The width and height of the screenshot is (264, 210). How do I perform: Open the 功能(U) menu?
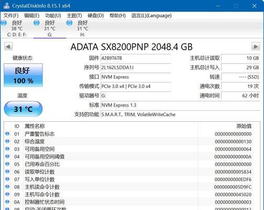point(53,16)
